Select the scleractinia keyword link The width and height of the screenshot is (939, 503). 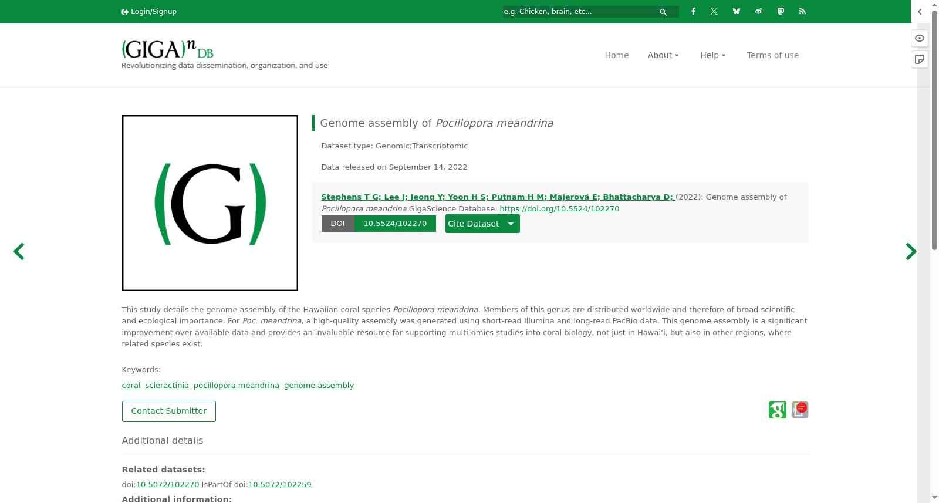pos(167,386)
